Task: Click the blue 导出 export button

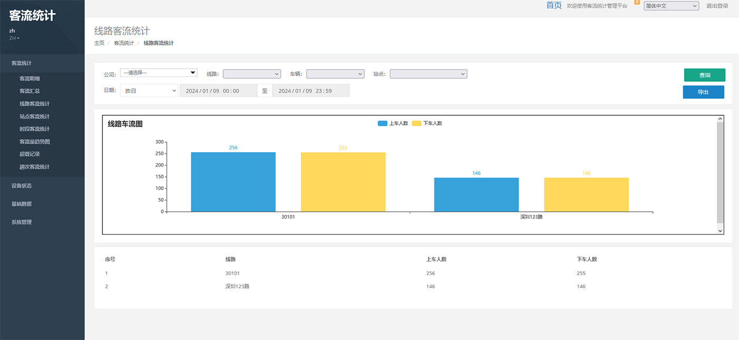Action: (703, 92)
